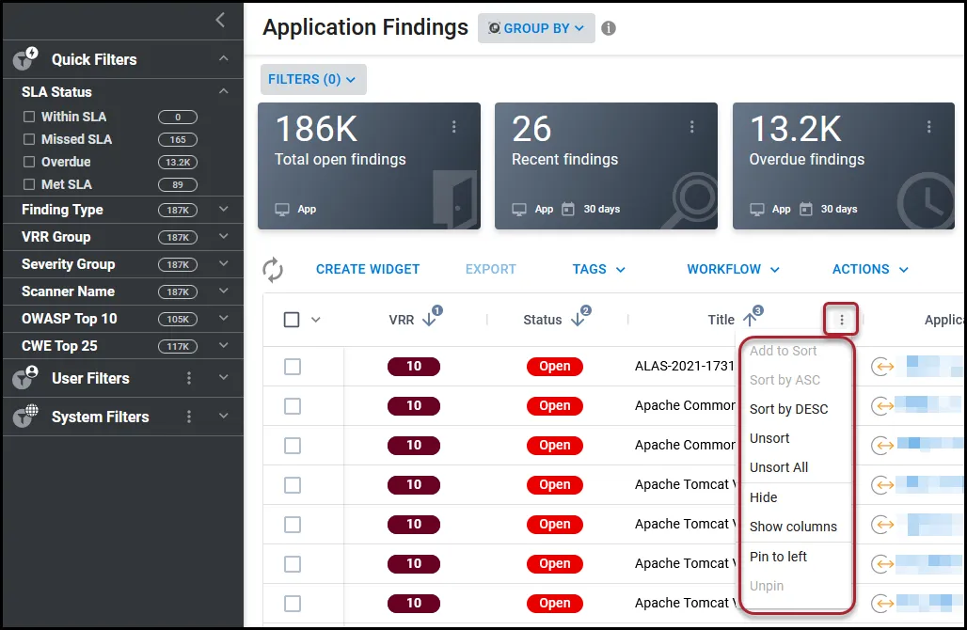
Task: Open the Tags dropdown
Action: coord(598,269)
